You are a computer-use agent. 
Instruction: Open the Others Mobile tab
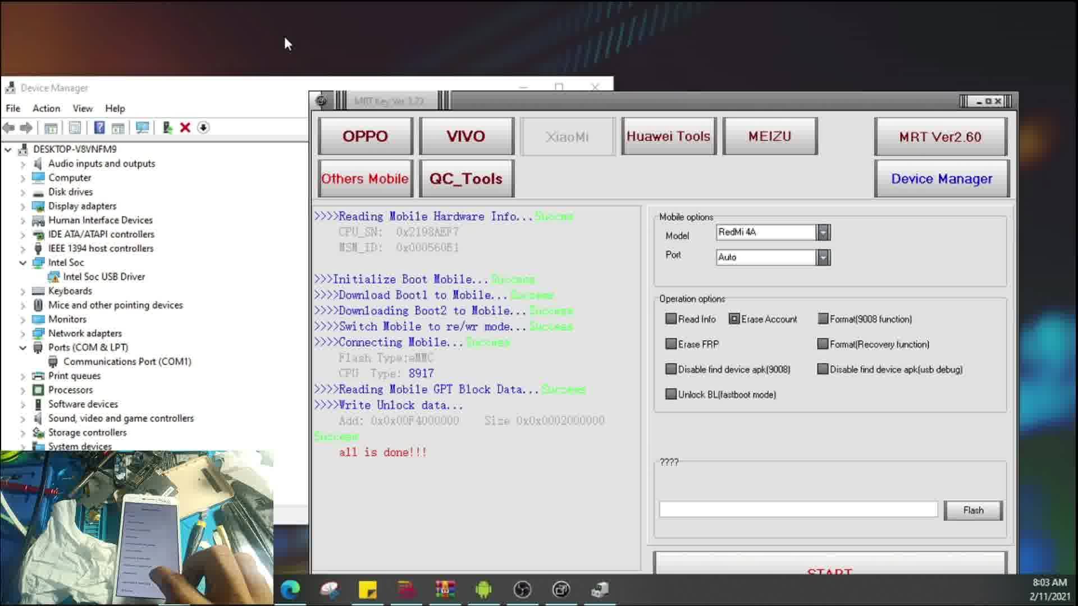coord(366,178)
